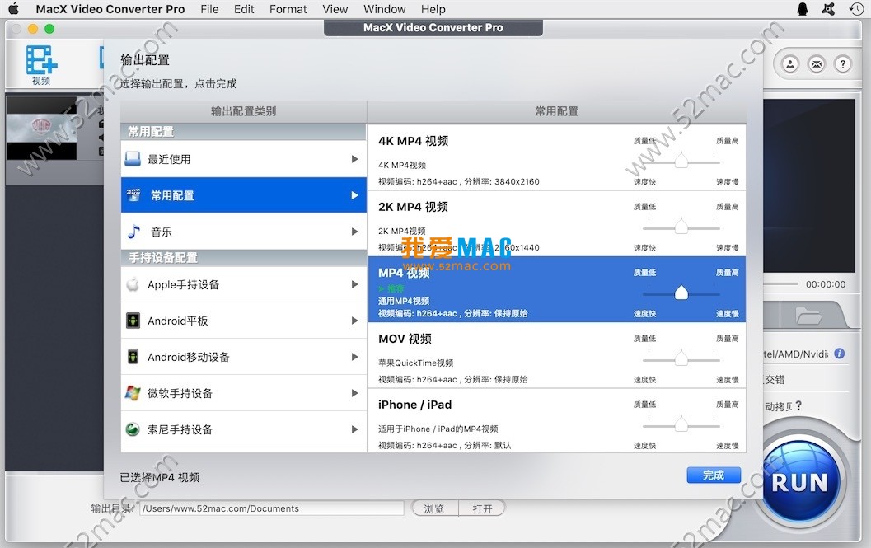Screen dimensions: 871x548
Task: Click the Sony device green icon
Action: tap(133, 429)
